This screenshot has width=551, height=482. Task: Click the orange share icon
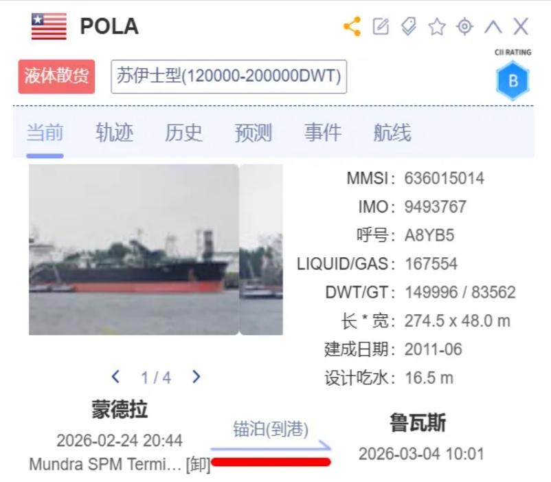click(x=352, y=26)
